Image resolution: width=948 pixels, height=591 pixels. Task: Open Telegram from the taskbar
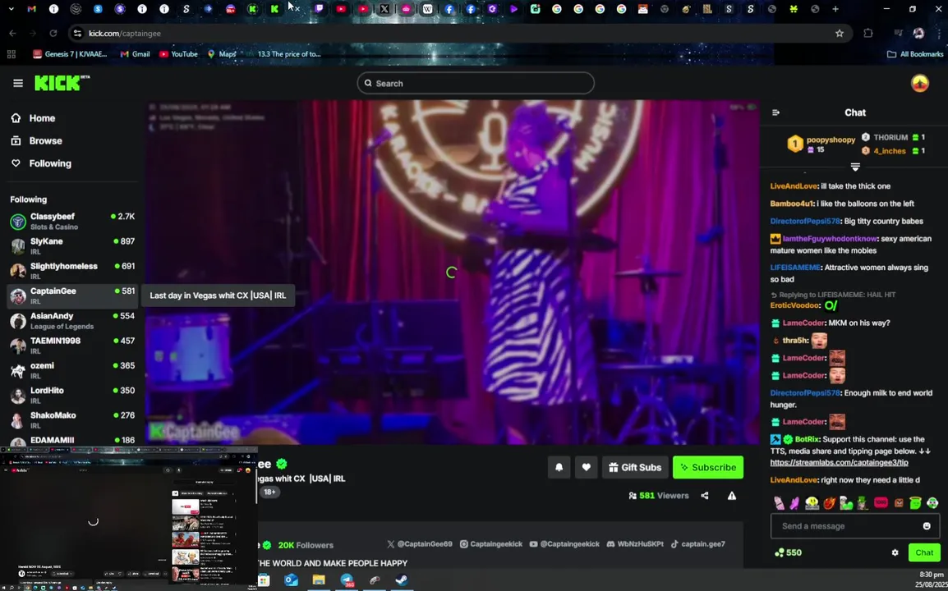point(347,580)
